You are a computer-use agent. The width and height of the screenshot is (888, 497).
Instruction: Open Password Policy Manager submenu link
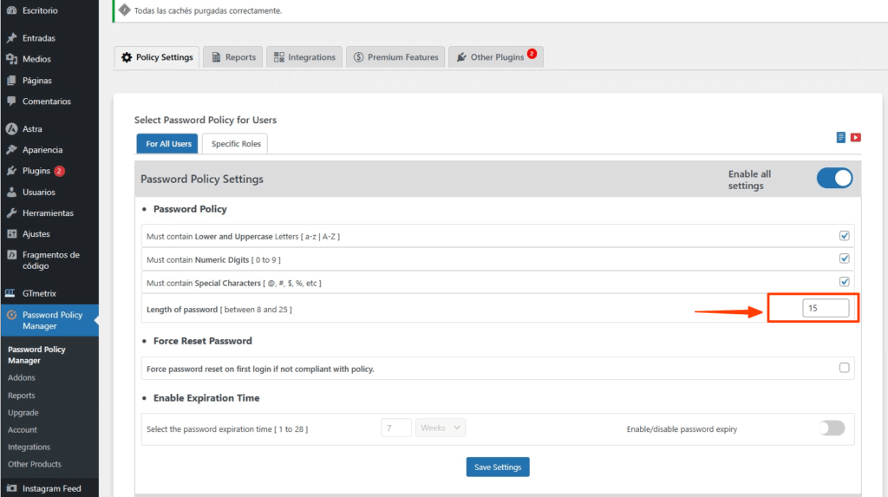(36, 355)
